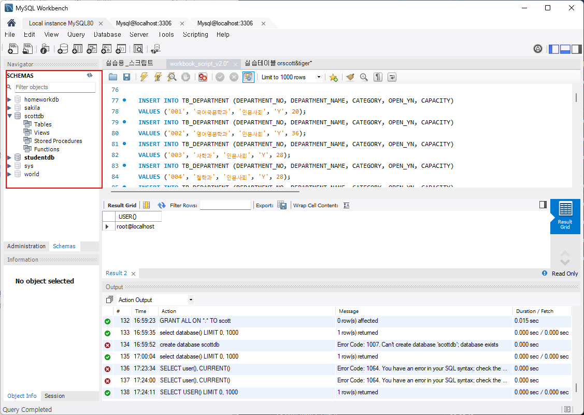Click the editor vertical scrollbar
The image size is (584, 415).
click(576, 97)
